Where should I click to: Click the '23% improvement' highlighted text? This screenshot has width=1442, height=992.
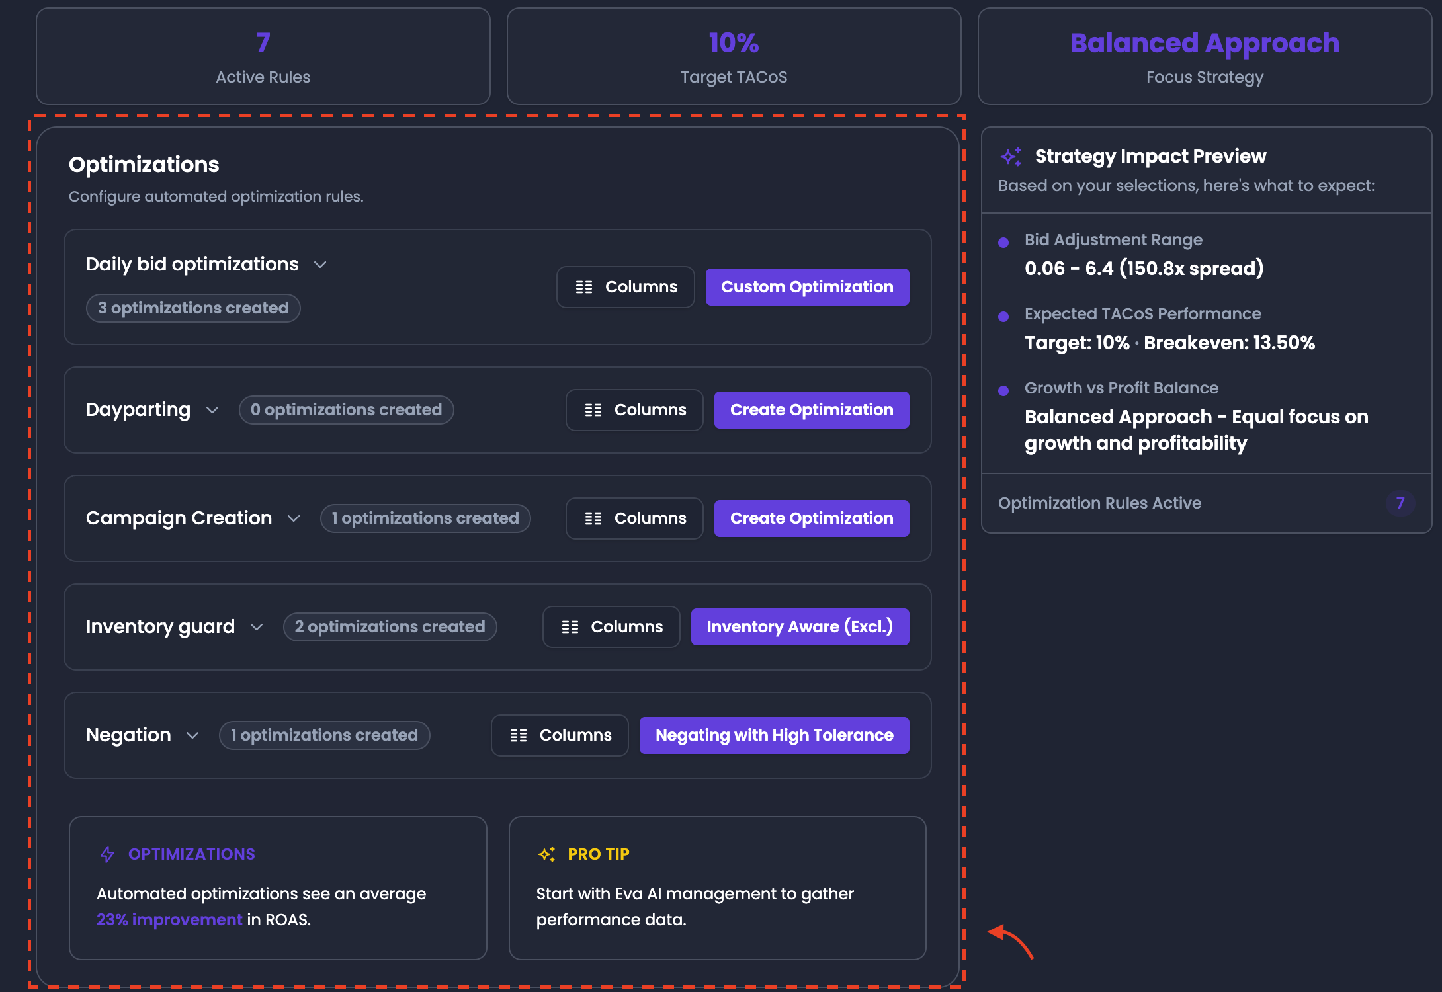pos(169,920)
